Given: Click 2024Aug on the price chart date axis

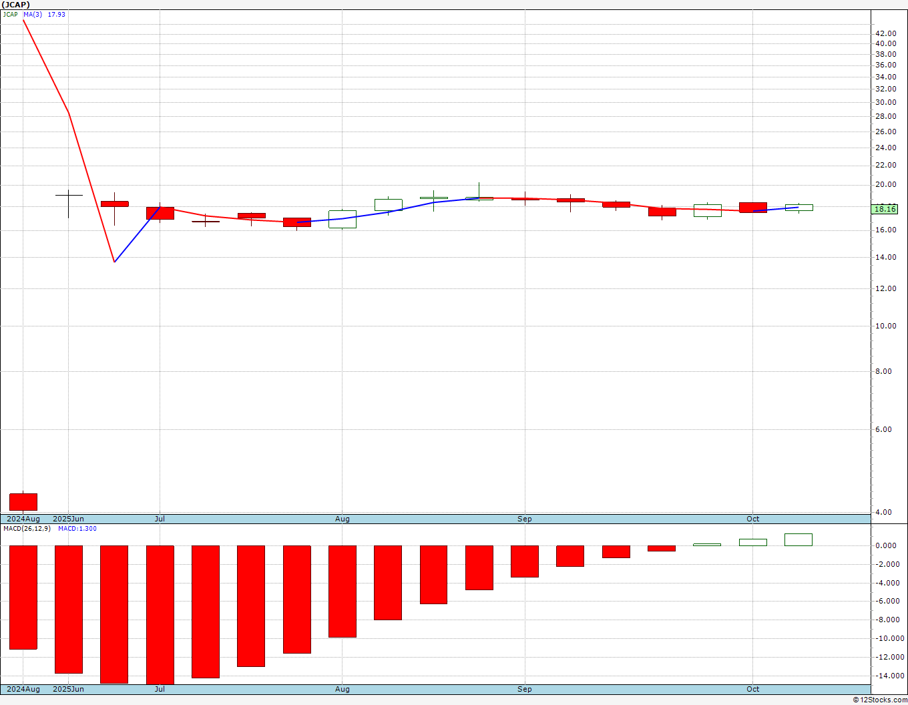Looking at the screenshot, I should point(23,519).
